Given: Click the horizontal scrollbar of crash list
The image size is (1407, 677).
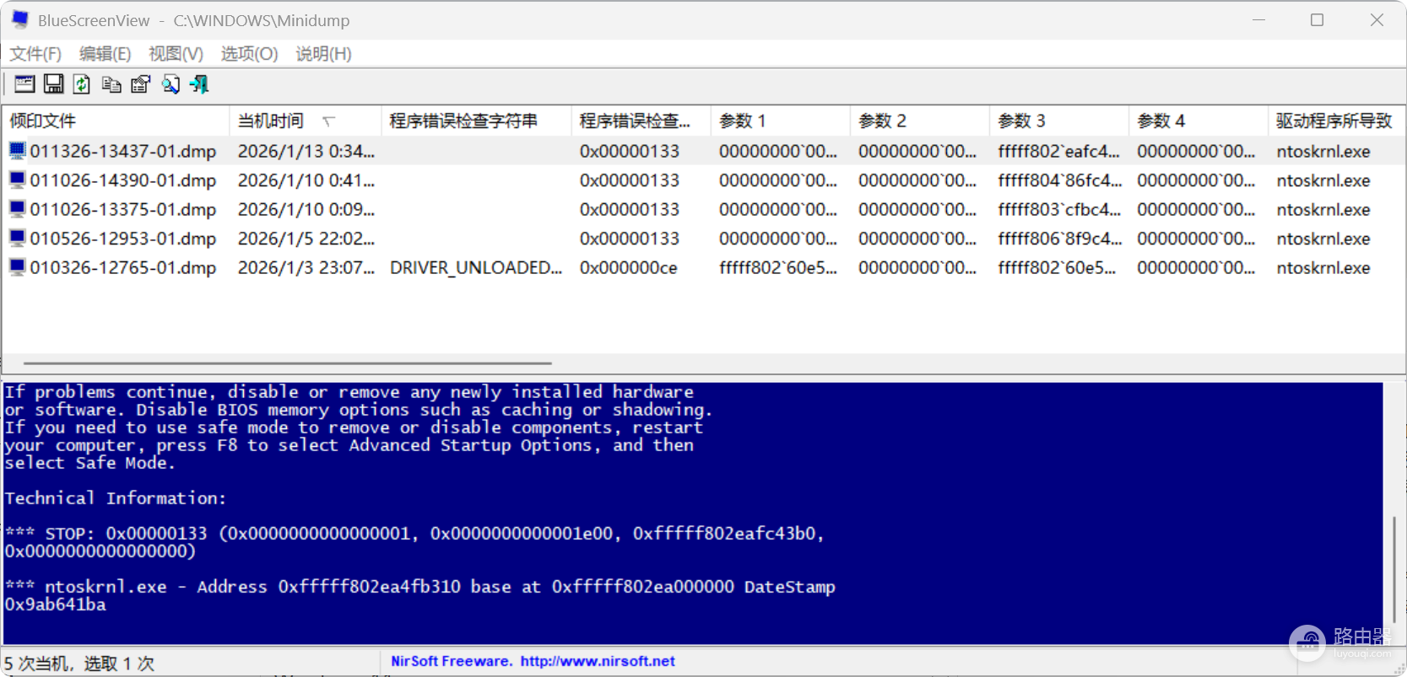Looking at the screenshot, I should pyautogui.click(x=288, y=363).
